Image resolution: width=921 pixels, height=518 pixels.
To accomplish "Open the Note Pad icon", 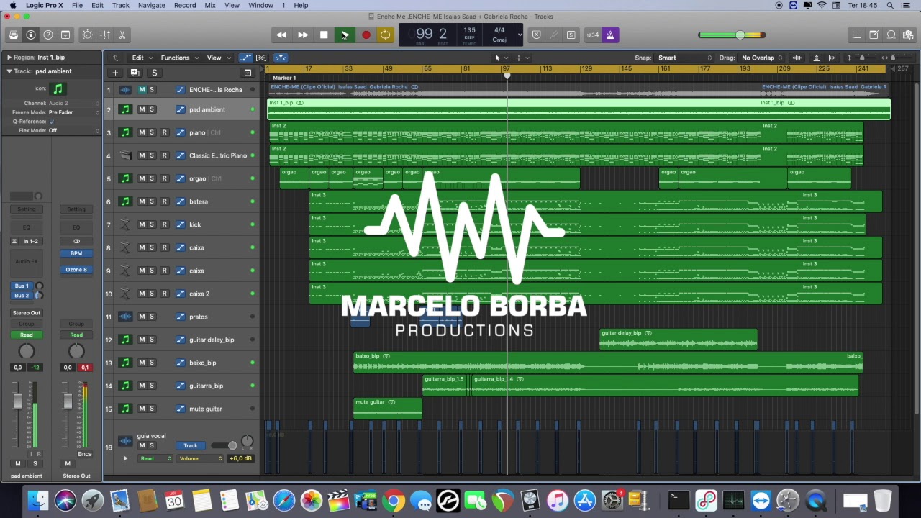I will tap(874, 35).
